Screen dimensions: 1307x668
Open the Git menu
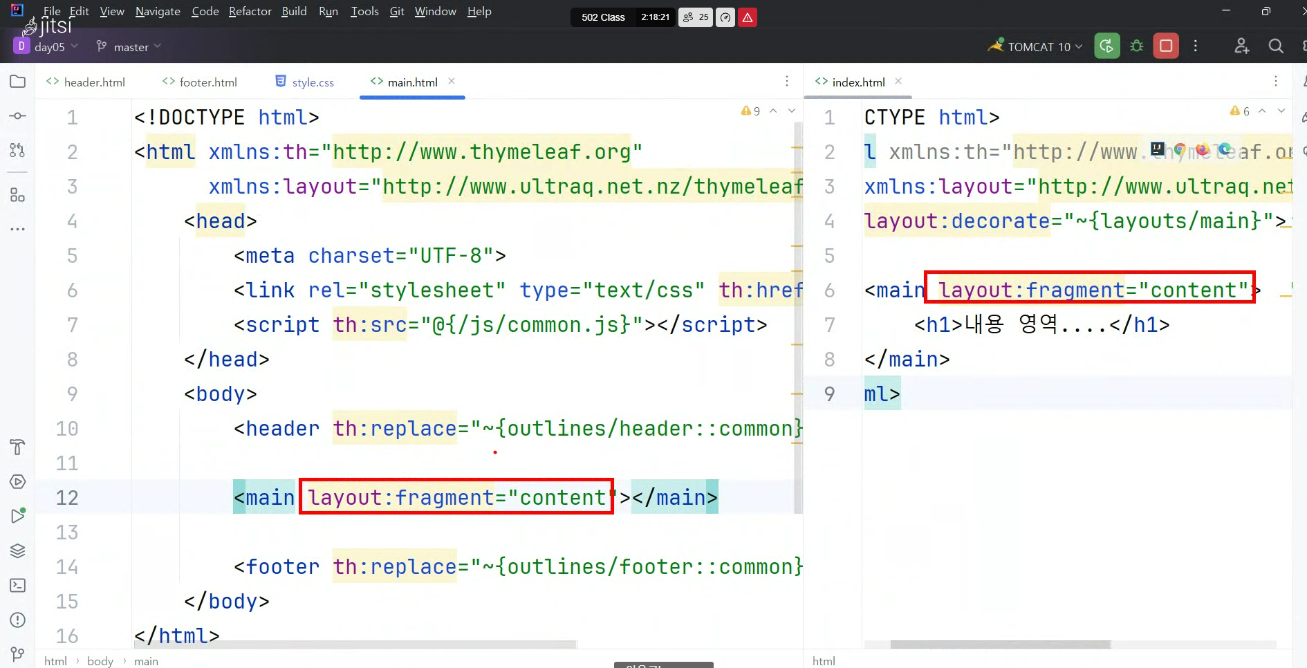(397, 11)
